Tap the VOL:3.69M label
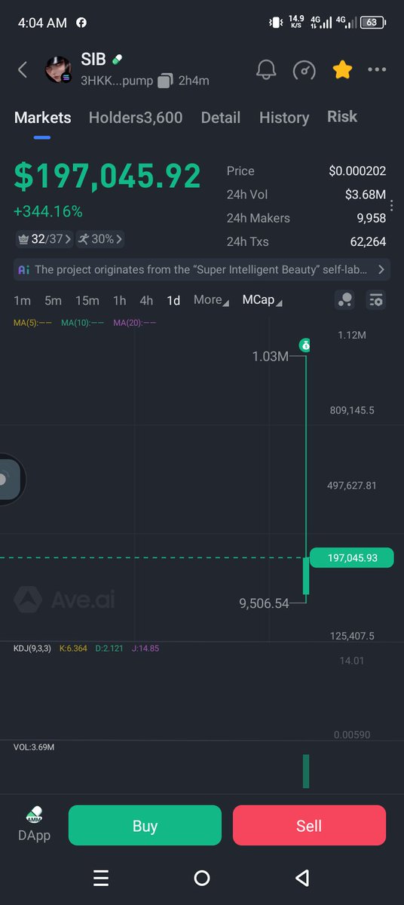Screen dimensions: 404x905 point(34,747)
